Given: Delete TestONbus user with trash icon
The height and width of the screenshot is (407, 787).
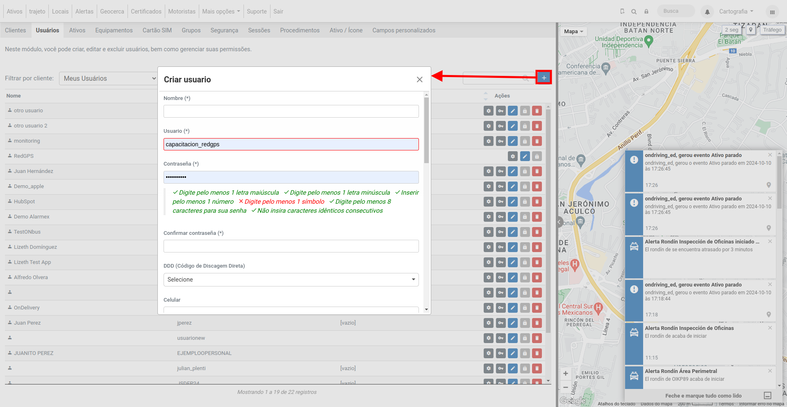Looking at the screenshot, I should [x=537, y=232].
